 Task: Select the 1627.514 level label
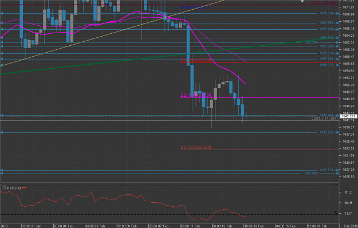326,170
